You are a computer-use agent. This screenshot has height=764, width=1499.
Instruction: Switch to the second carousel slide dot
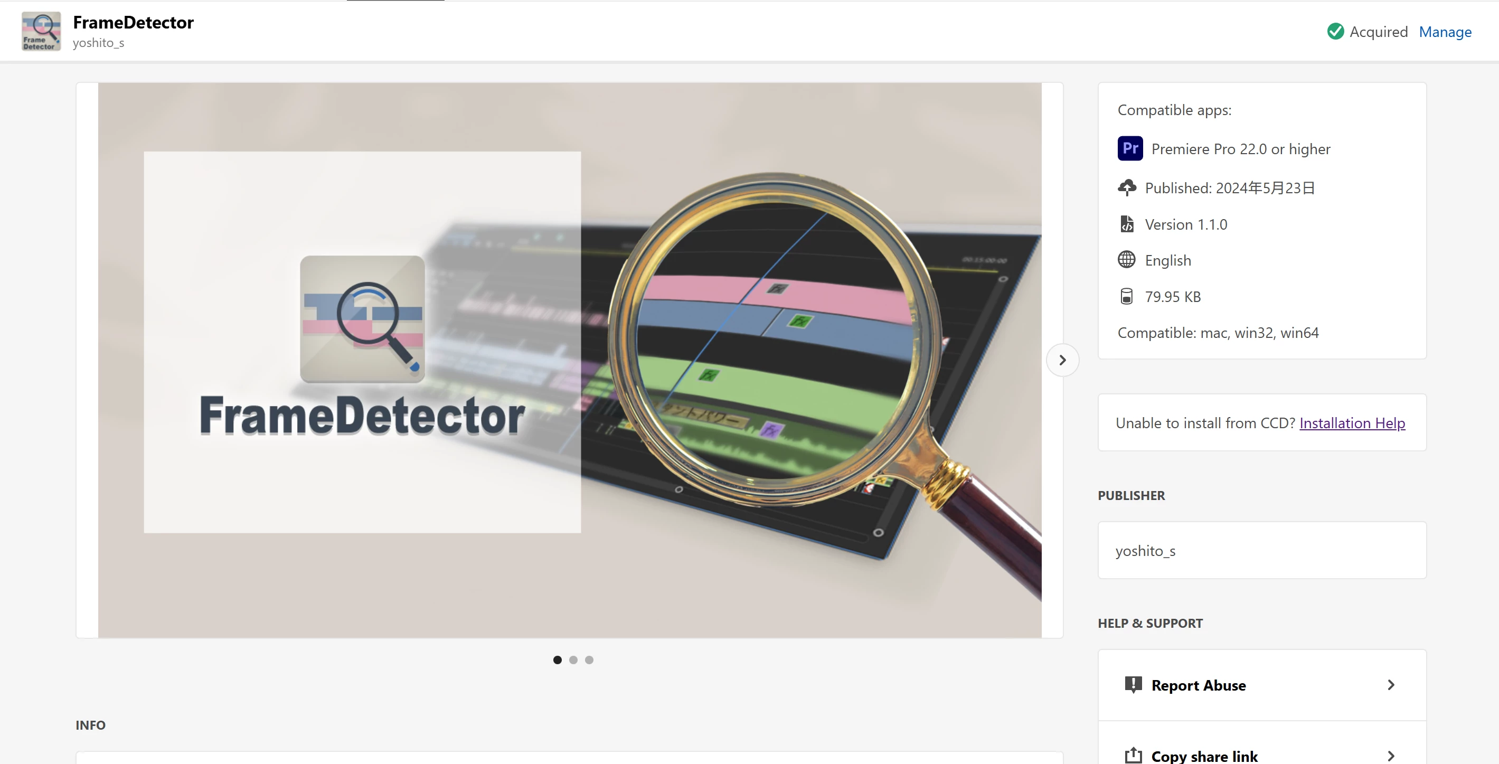click(573, 660)
